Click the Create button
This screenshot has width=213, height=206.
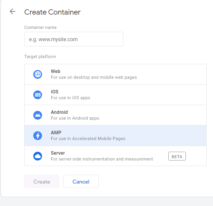42,181
